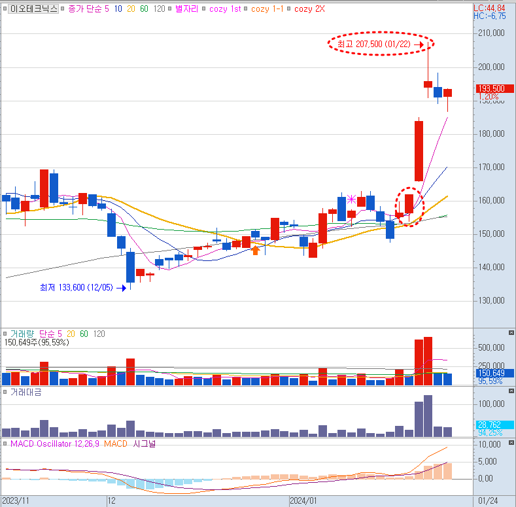
Task: Click the 94.25% trading value ratio
Action: click(490, 432)
